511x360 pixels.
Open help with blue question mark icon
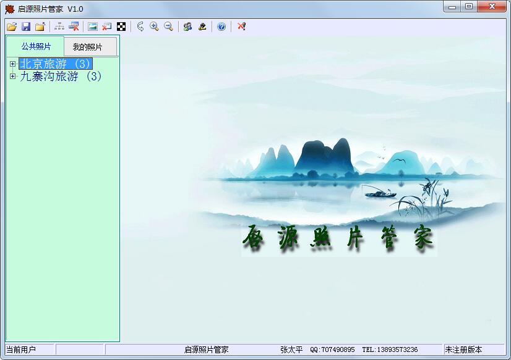coord(221,27)
